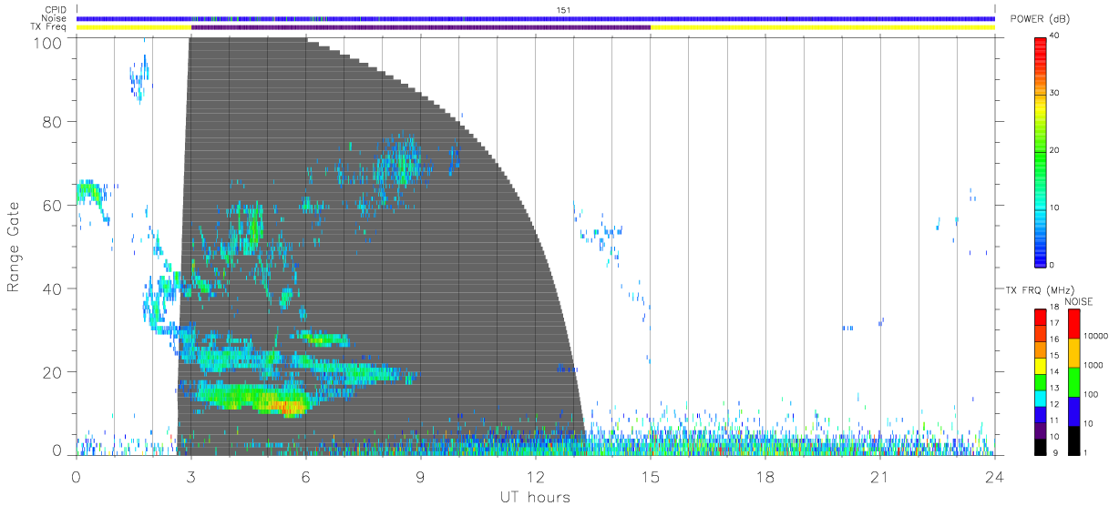Click the POWER (dB) legend title
Image resolution: width=1119 pixels, height=516 pixels.
pyautogui.click(x=1040, y=19)
